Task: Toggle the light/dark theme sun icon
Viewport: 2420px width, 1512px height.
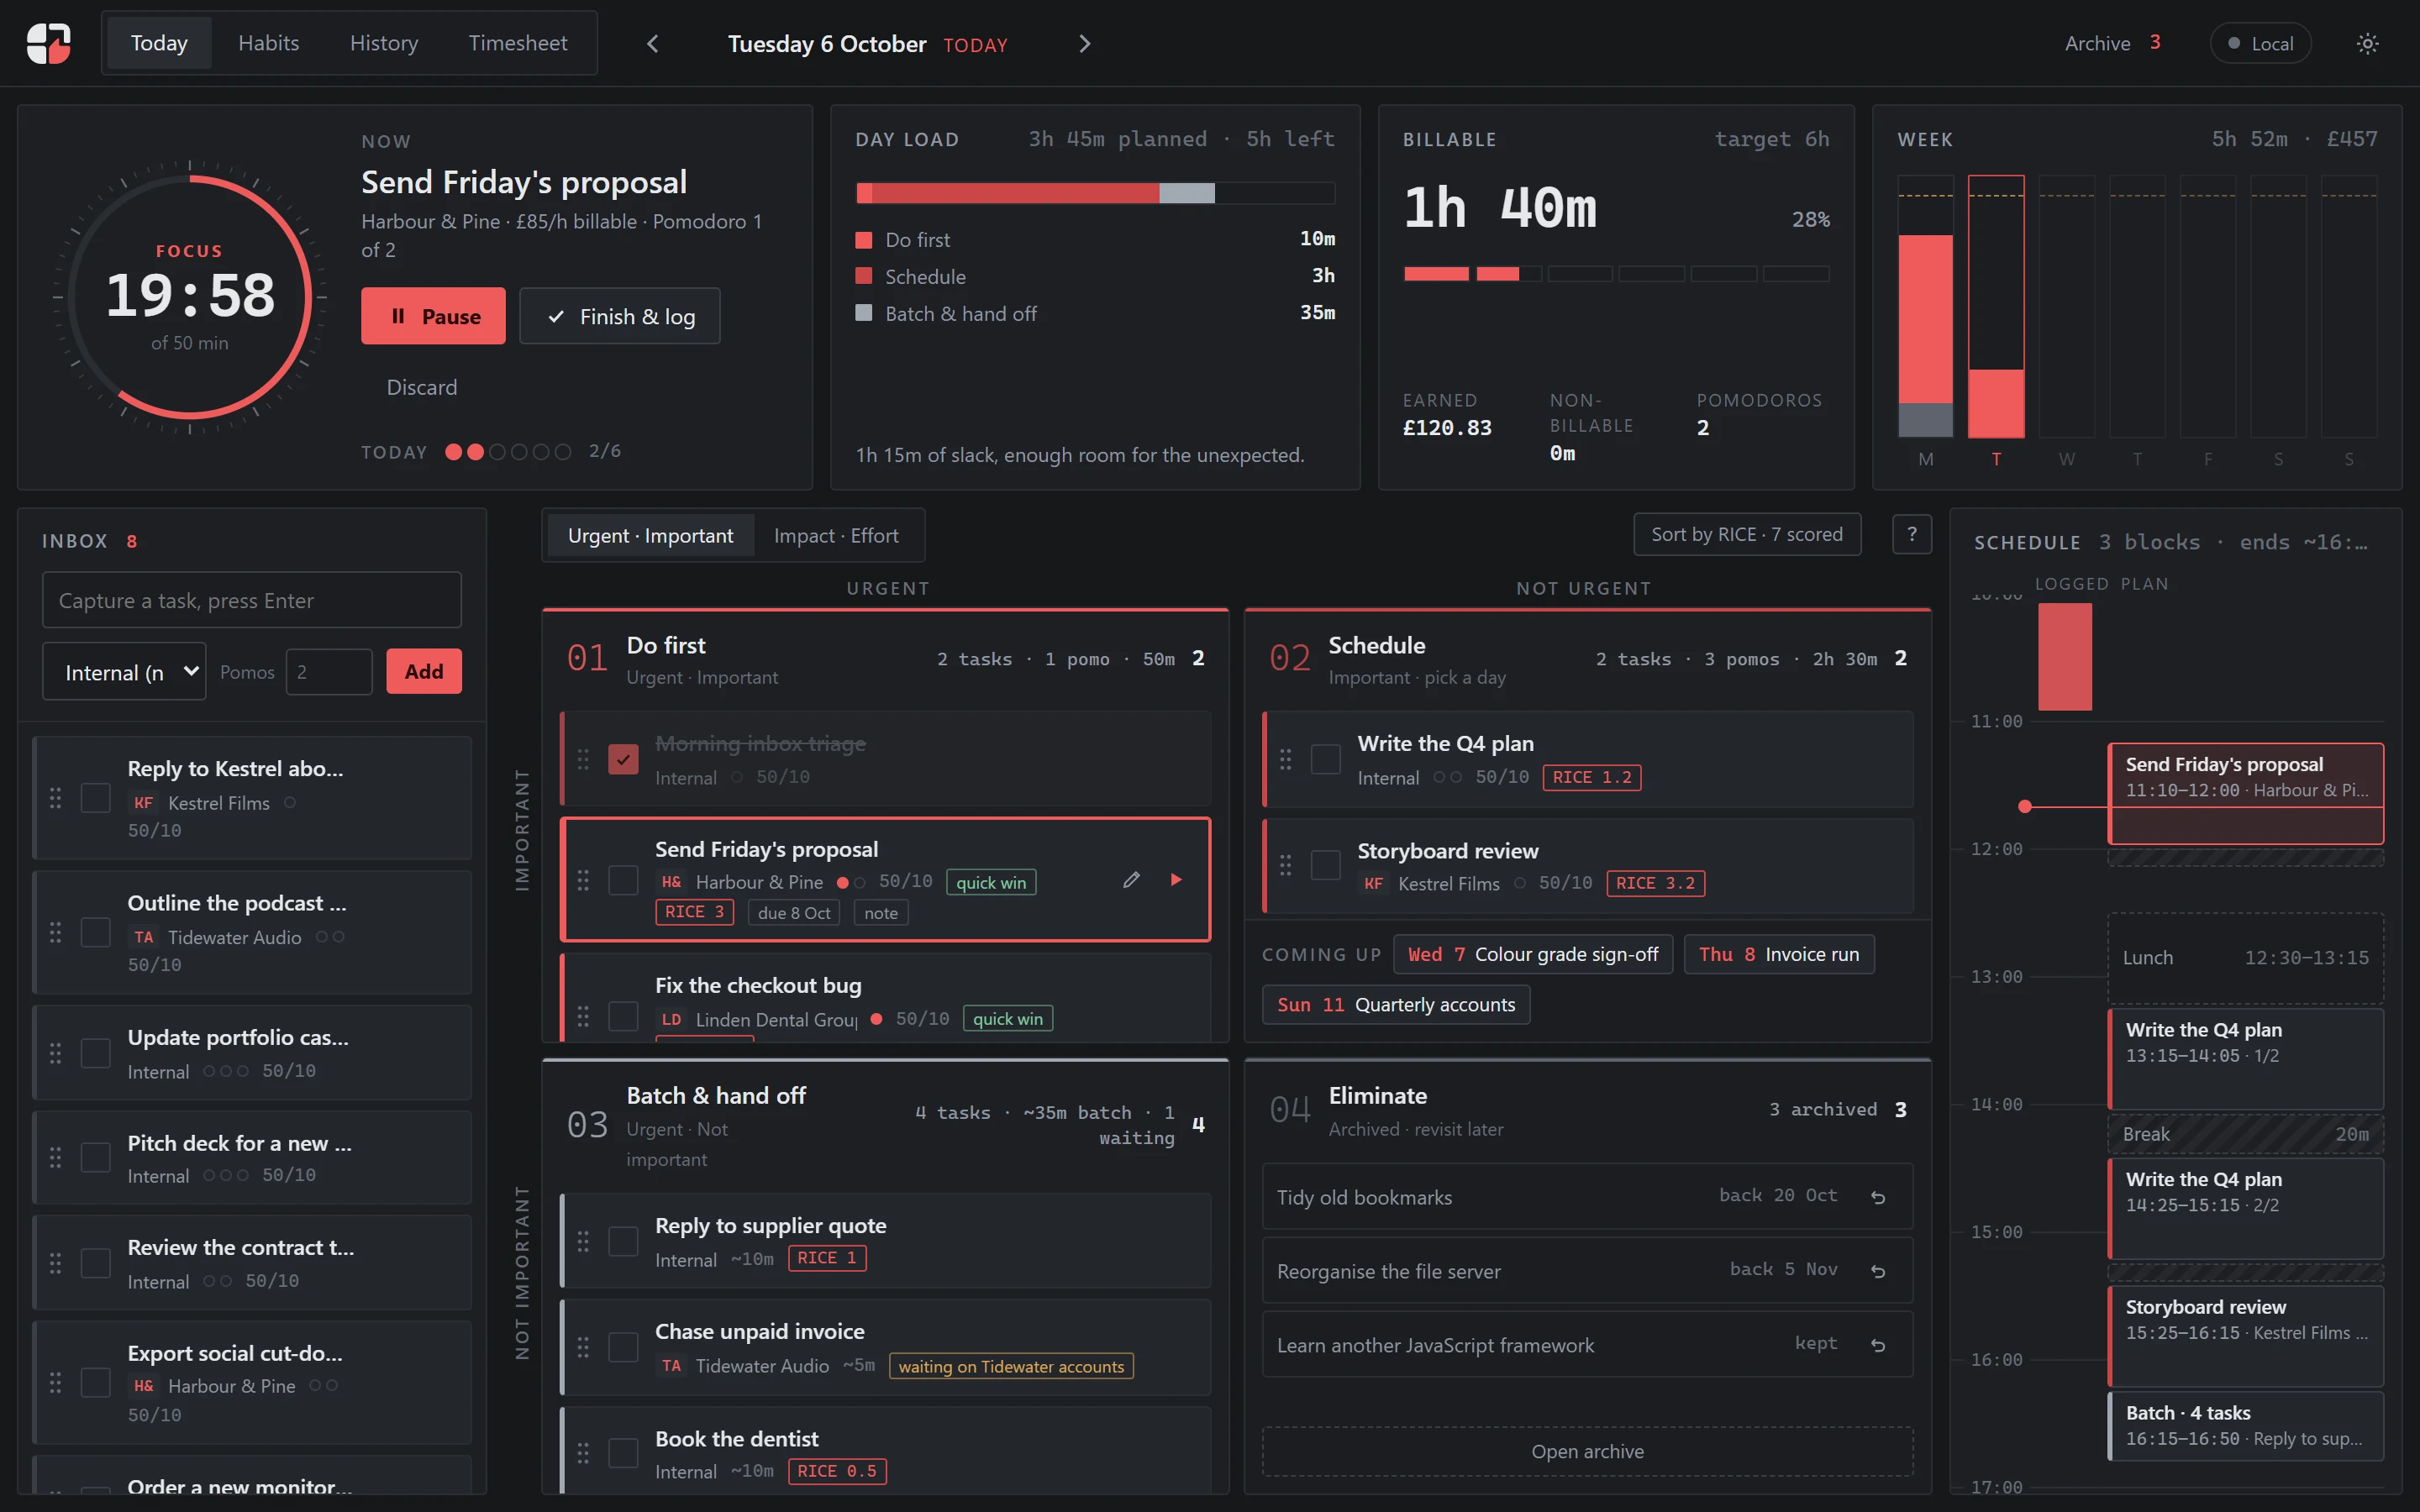Action: [2367, 43]
